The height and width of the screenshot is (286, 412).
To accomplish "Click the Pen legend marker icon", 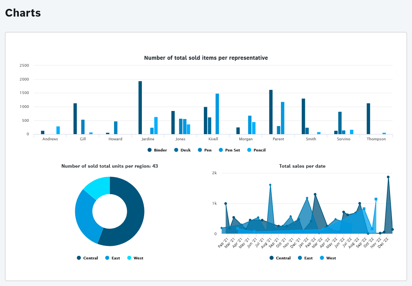I will pos(199,150).
